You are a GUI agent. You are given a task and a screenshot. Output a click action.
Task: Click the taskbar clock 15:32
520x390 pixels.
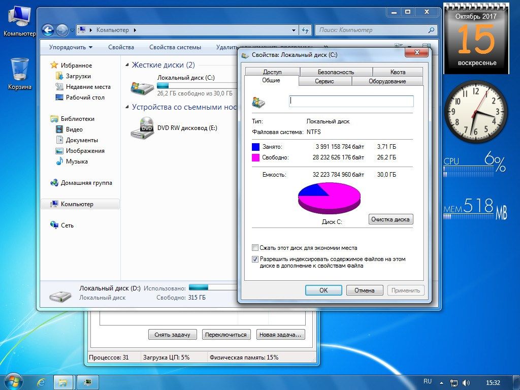[x=493, y=383]
